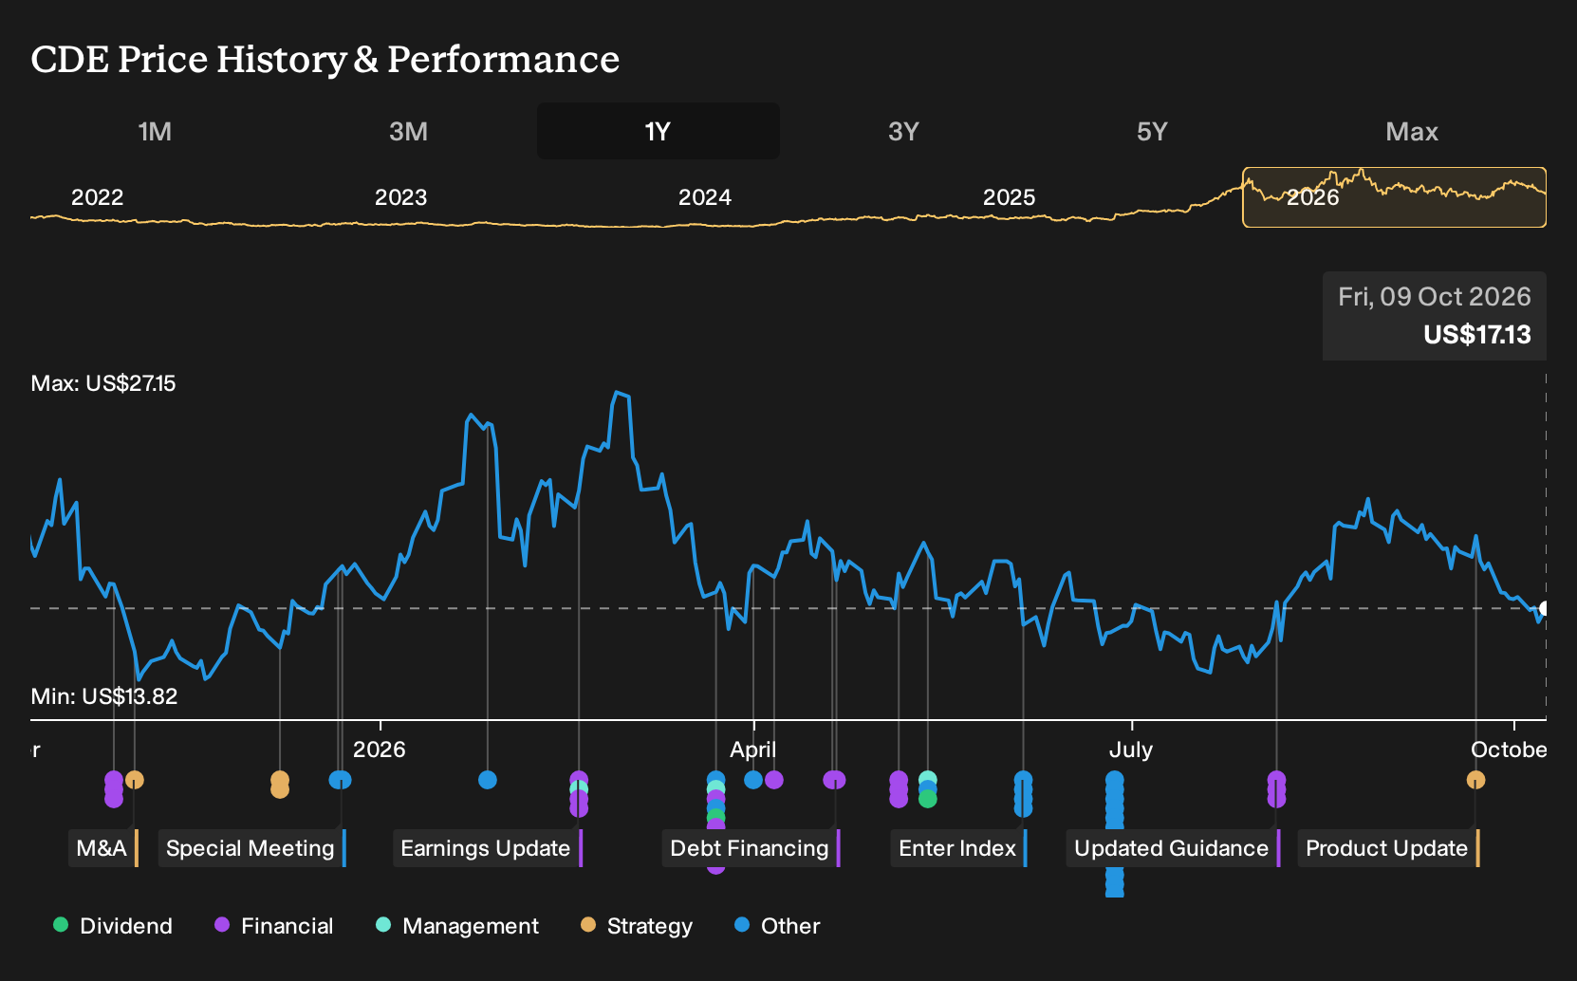Show Max price history range
Image resolution: width=1577 pixels, height=981 pixels.
click(x=1412, y=131)
